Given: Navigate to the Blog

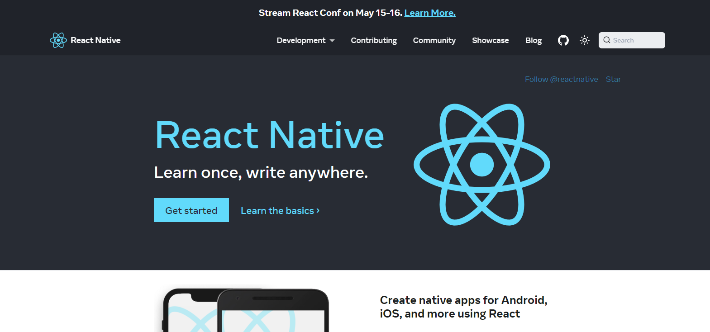Looking at the screenshot, I should 533,40.
